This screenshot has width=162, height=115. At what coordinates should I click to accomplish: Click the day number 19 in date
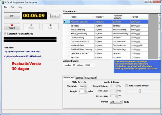(x=74, y=65)
